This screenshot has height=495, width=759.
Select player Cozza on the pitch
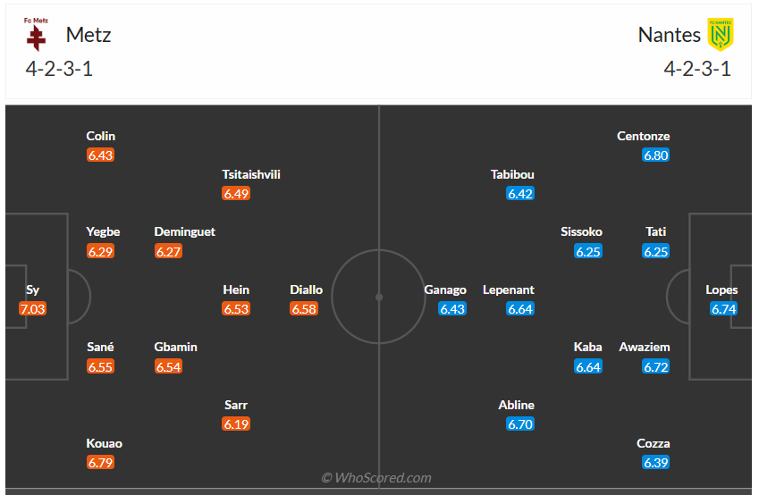click(653, 443)
